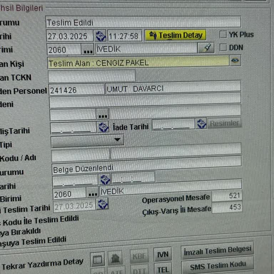Click the Çıkış-Varış İli Mesafe value 453
This screenshot has height=274, width=274.
coord(227,207)
